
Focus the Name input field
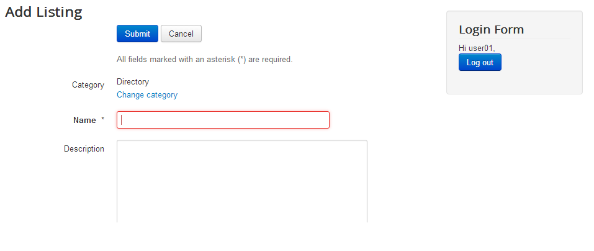[223, 120]
